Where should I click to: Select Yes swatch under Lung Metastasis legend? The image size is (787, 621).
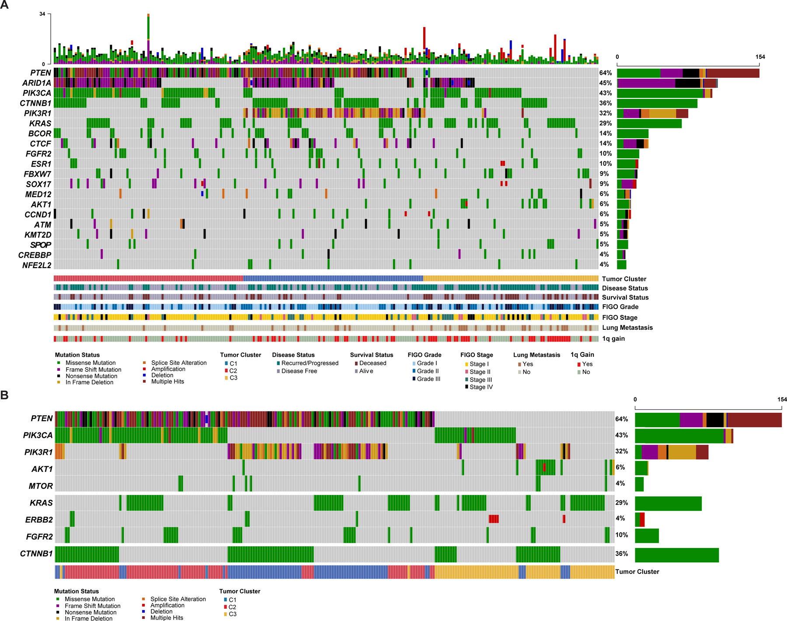pos(519,364)
